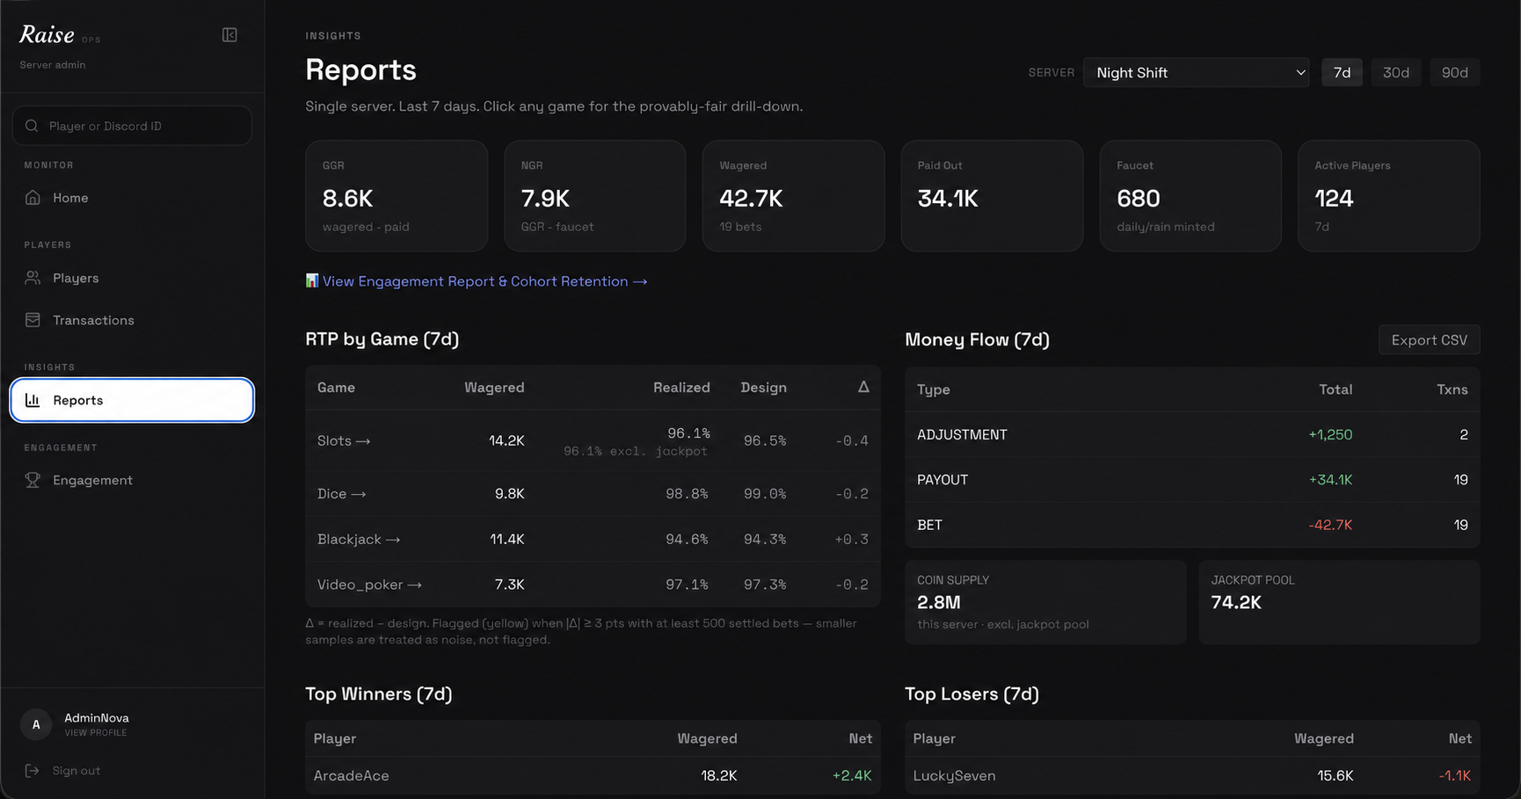Viewport: 1521px width, 799px height.
Task: Click the Active Players 124 card
Action: pos(1389,196)
